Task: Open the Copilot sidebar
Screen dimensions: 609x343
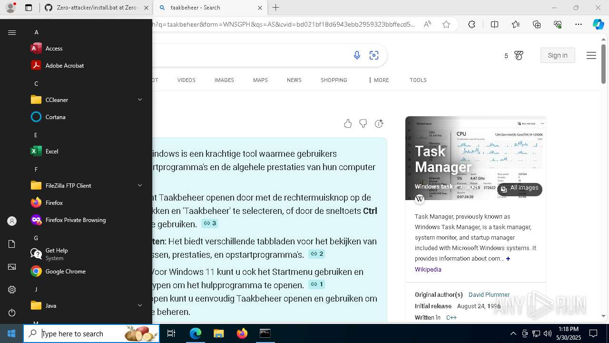Action: pyautogui.click(x=598, y=24)
